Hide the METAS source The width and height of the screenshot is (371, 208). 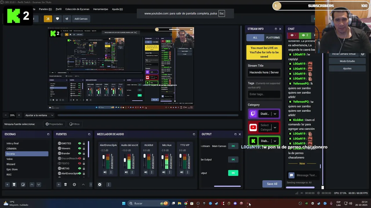79,168
